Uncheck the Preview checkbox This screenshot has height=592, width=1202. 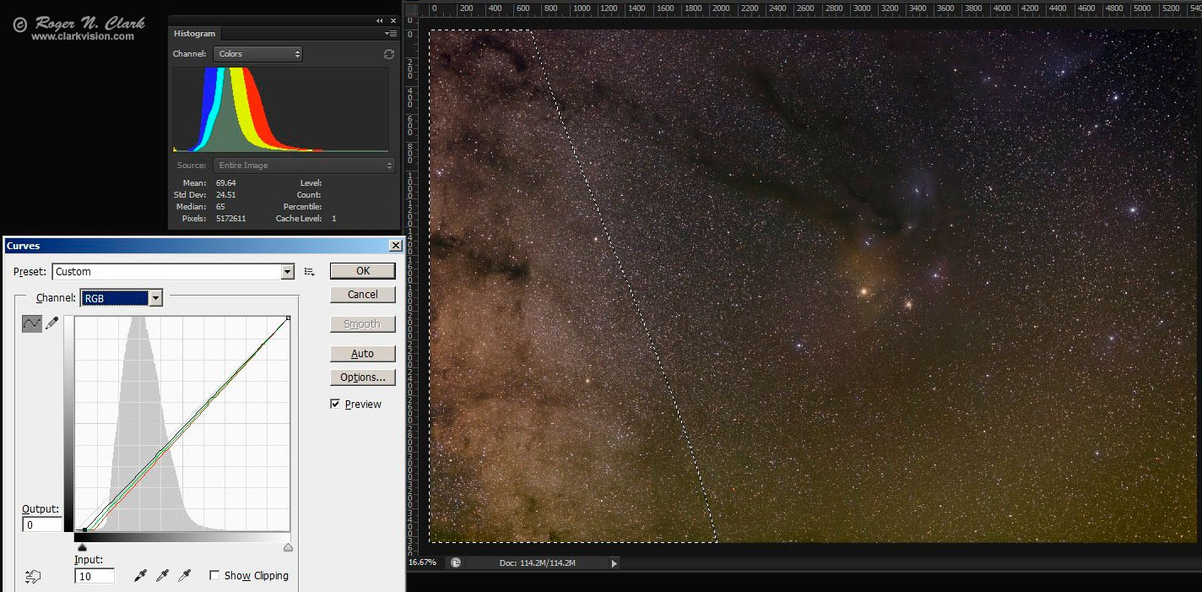click(x=336, y=405)
